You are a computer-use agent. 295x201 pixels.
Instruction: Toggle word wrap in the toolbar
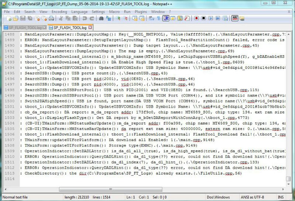click(x=151, y=18)
